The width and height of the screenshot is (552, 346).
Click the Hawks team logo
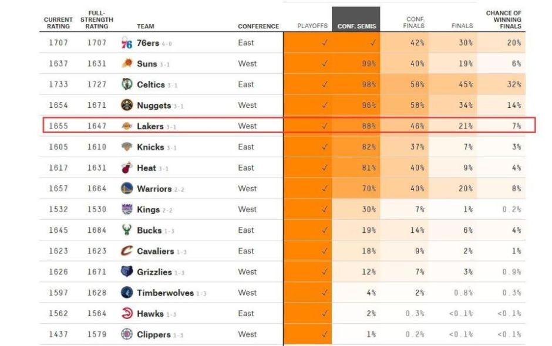tap(126, 314)
